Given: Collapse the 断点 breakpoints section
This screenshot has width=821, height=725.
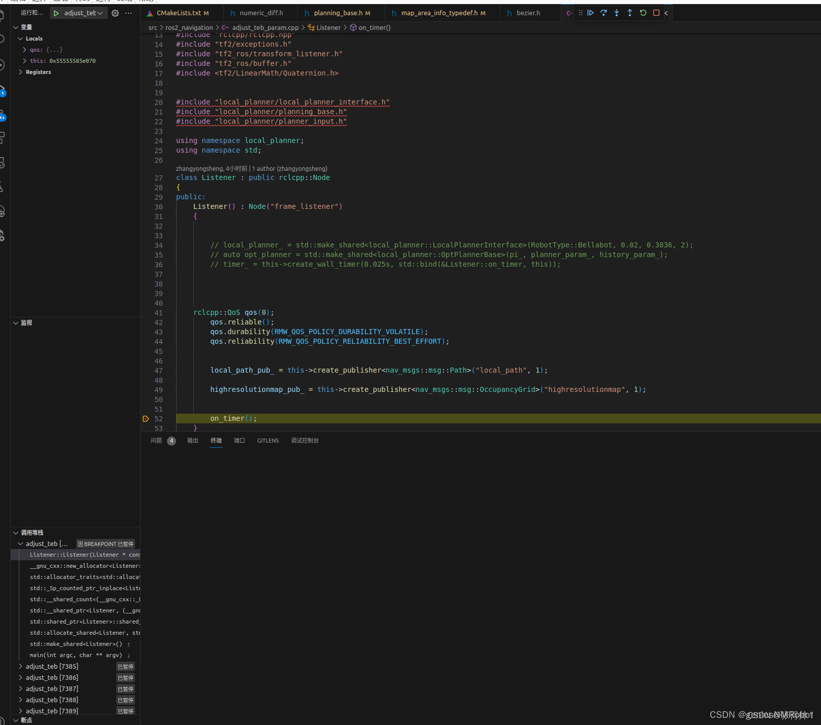Looking at the screenshot, I should coord(16,720).
